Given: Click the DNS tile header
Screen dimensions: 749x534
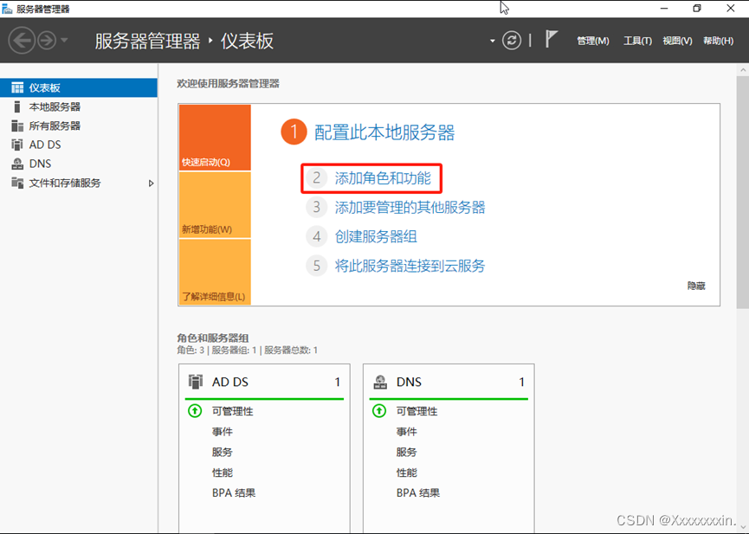Looking at the screenshot, I should tap(449, 383).
